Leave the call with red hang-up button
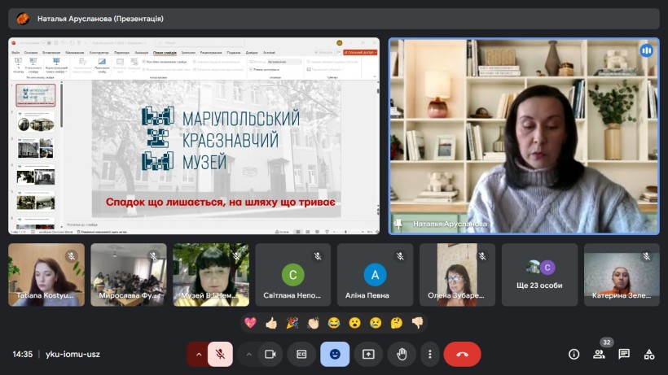The width and height of the screenshot is (668, 375). coord(462,354)
